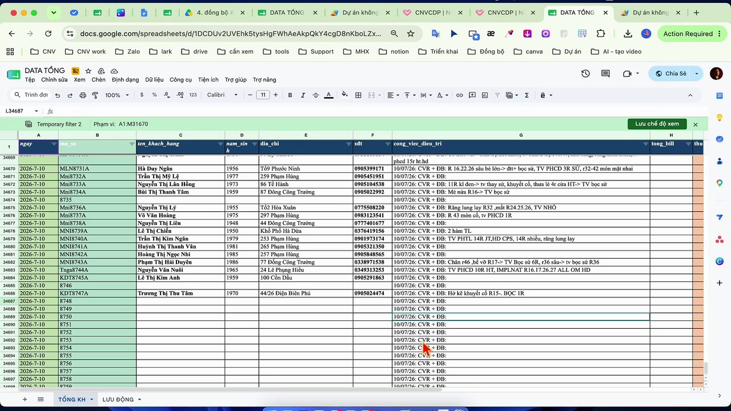Click the Lưu chế độ xem button
This screenshot has height=411, width=731.
coord(657,124)
